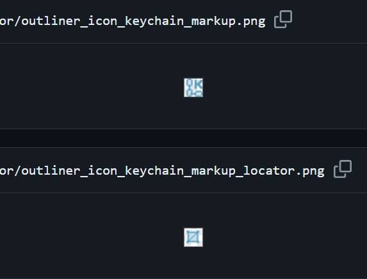Copy the outliner_icon_keychain_markup_locator.png file path
This screenshot has width=367, height=279.
pyautogui.click(x=343, y=169)
